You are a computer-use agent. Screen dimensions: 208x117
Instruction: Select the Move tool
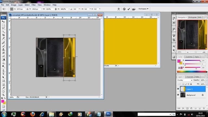coord(4,21)
